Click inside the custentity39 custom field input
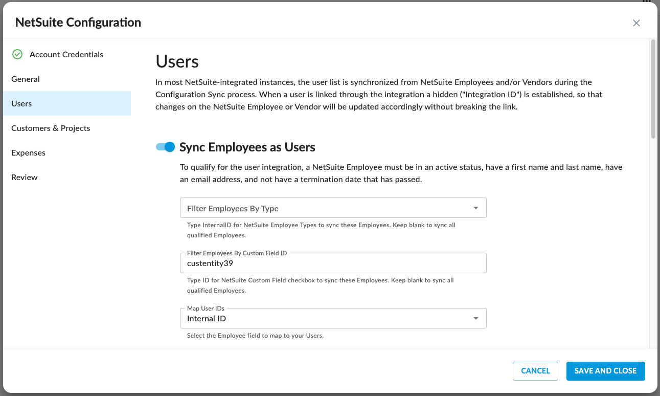Screen dimensions: 660x396 tap(333, 263)
